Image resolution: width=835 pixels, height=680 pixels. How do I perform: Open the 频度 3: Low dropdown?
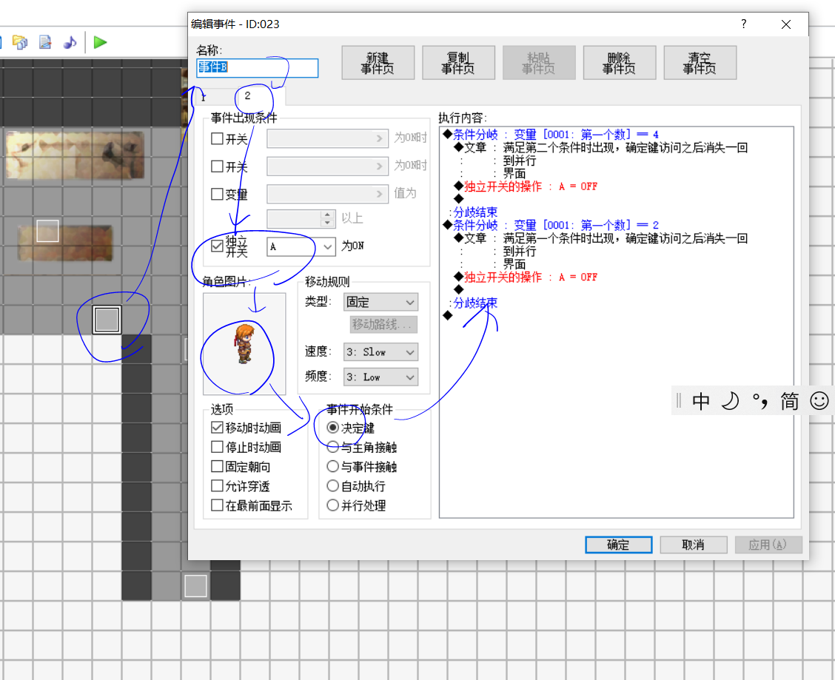[x=380, y=377]
